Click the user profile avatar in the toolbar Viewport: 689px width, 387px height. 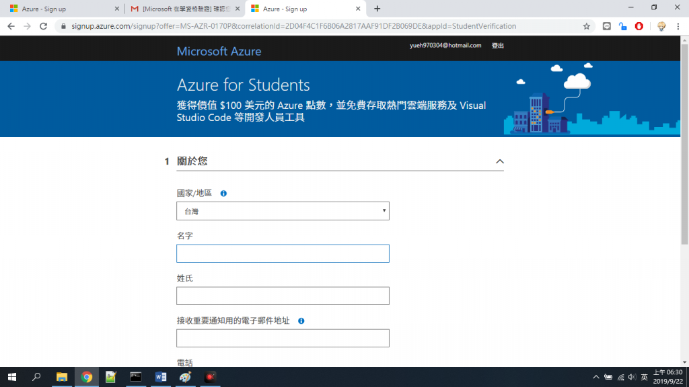pyautogui.click(x=661, y=26)
